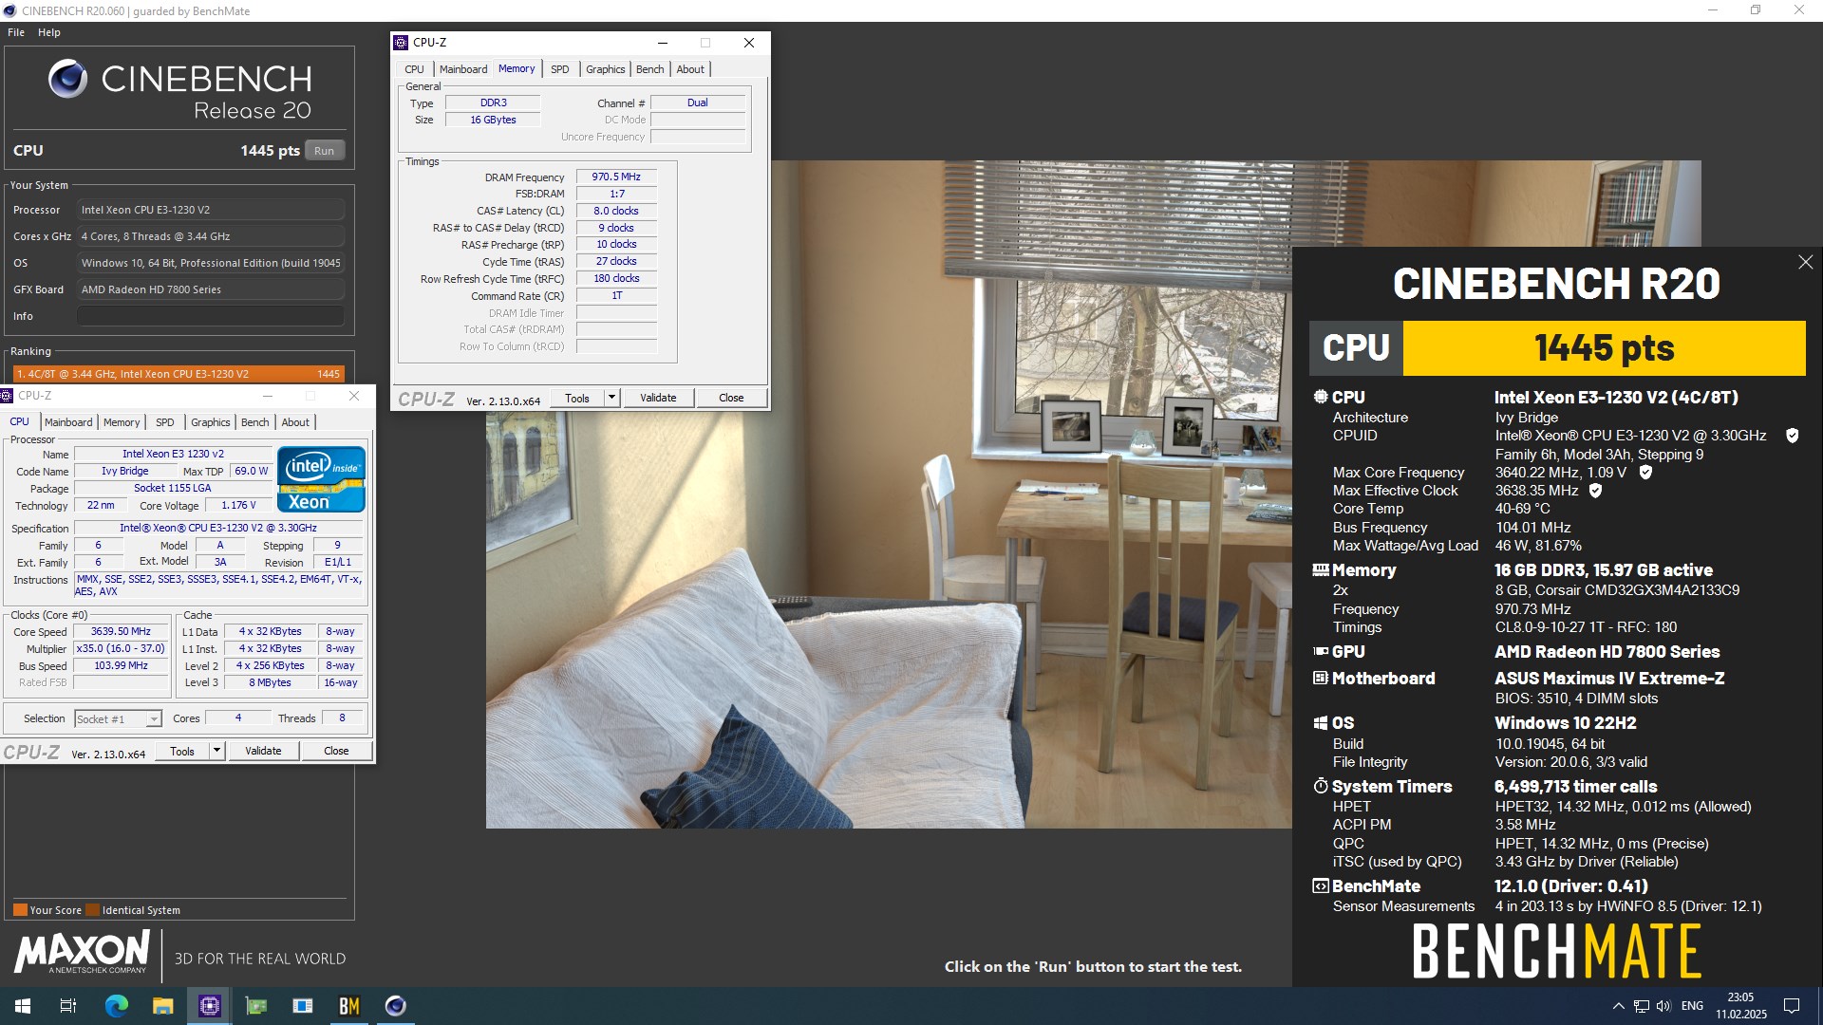Open Graphics tab in Memory CPU-Z window
The height and width of the screenshot is (1025, 1823).
tap(605, 69)
